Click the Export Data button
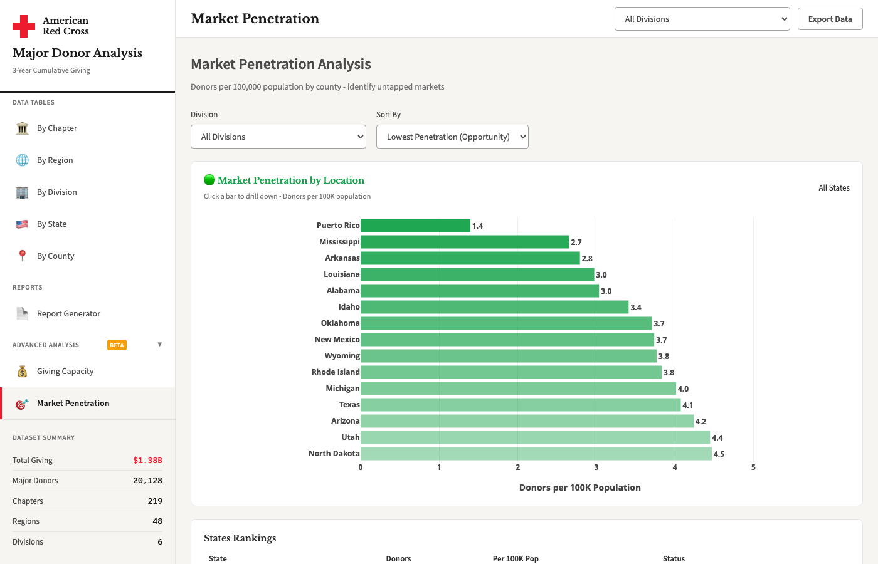Viewport: 878px width, 564px height. [x=830, y=19]
